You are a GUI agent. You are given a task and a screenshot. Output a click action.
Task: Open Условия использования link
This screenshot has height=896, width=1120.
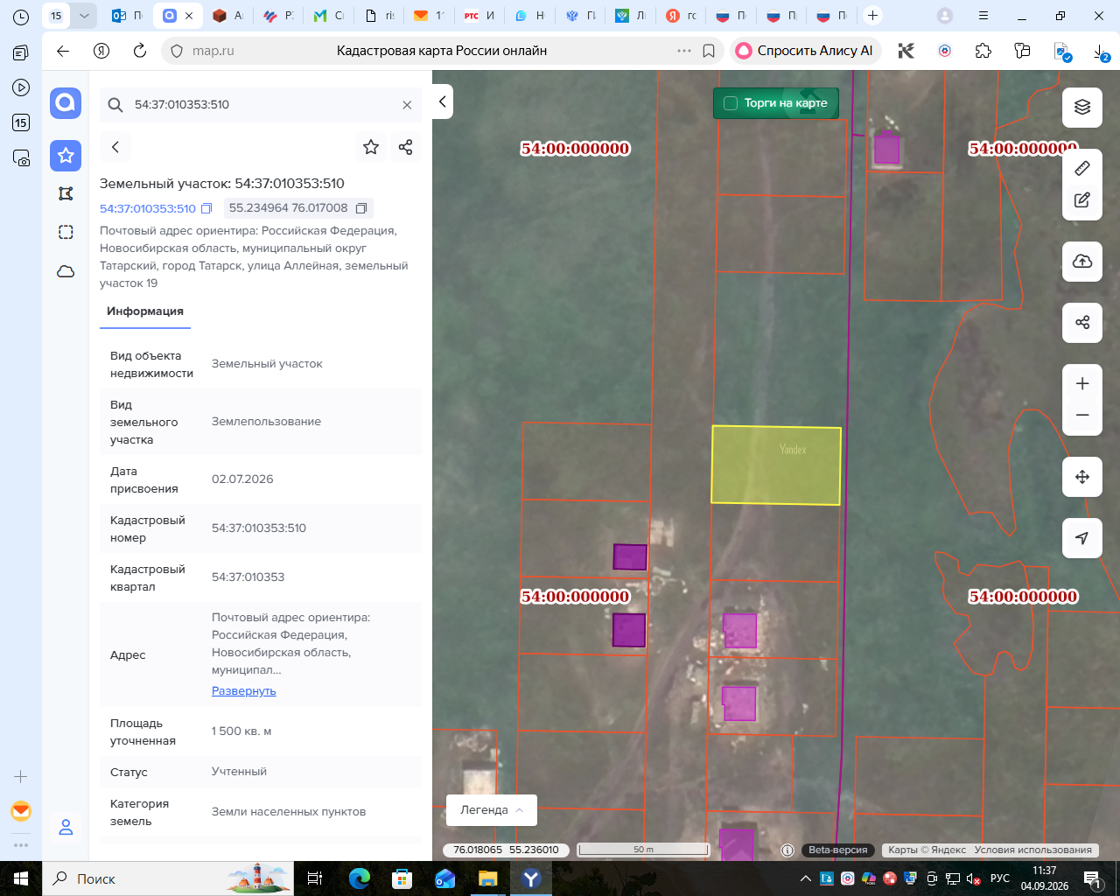point(1033,850)
